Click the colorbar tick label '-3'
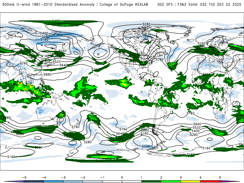 (63, 178)
